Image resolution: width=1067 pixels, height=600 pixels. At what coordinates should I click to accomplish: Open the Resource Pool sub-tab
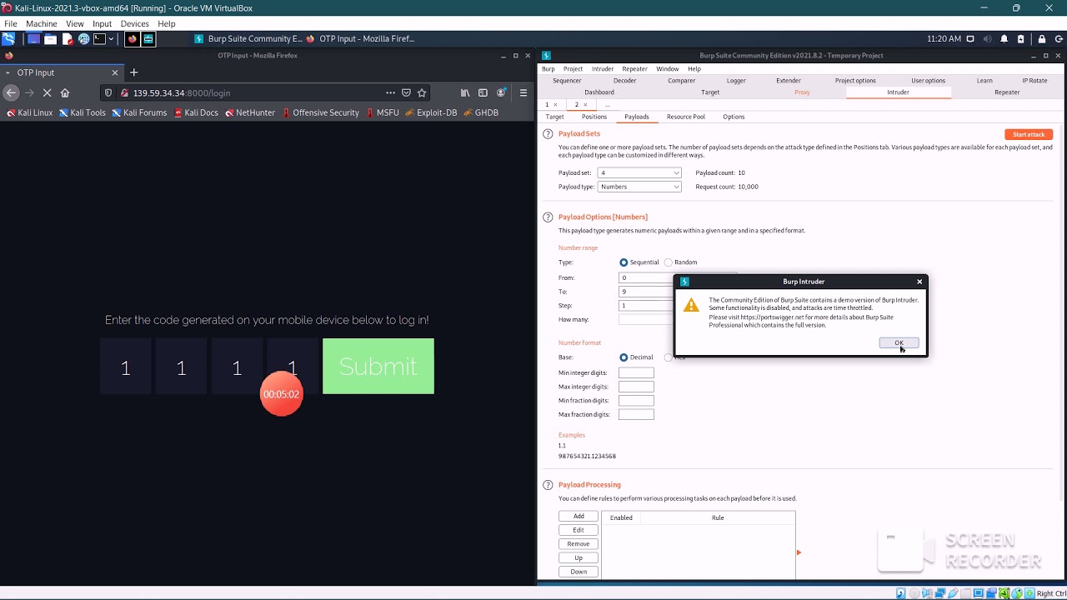pyautogui.click(x=686, y=117)
